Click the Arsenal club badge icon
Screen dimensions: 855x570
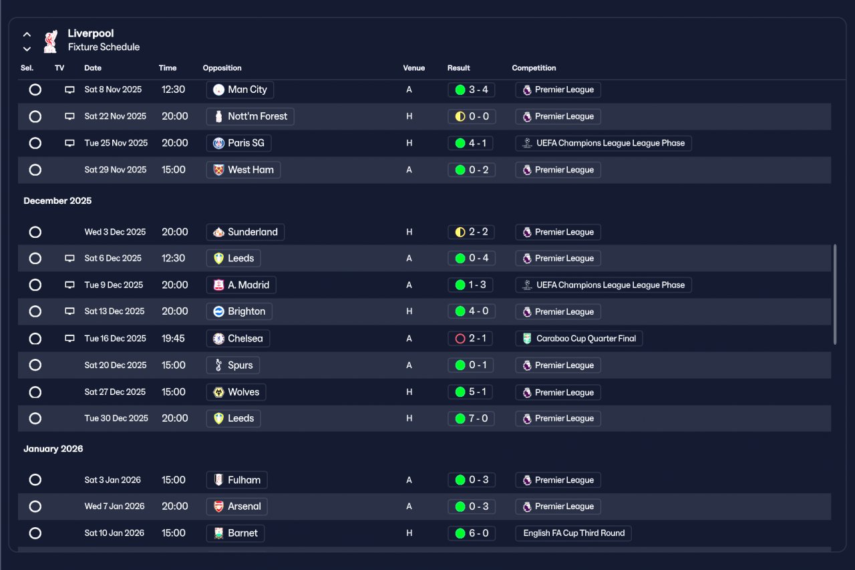coord(218,507)
